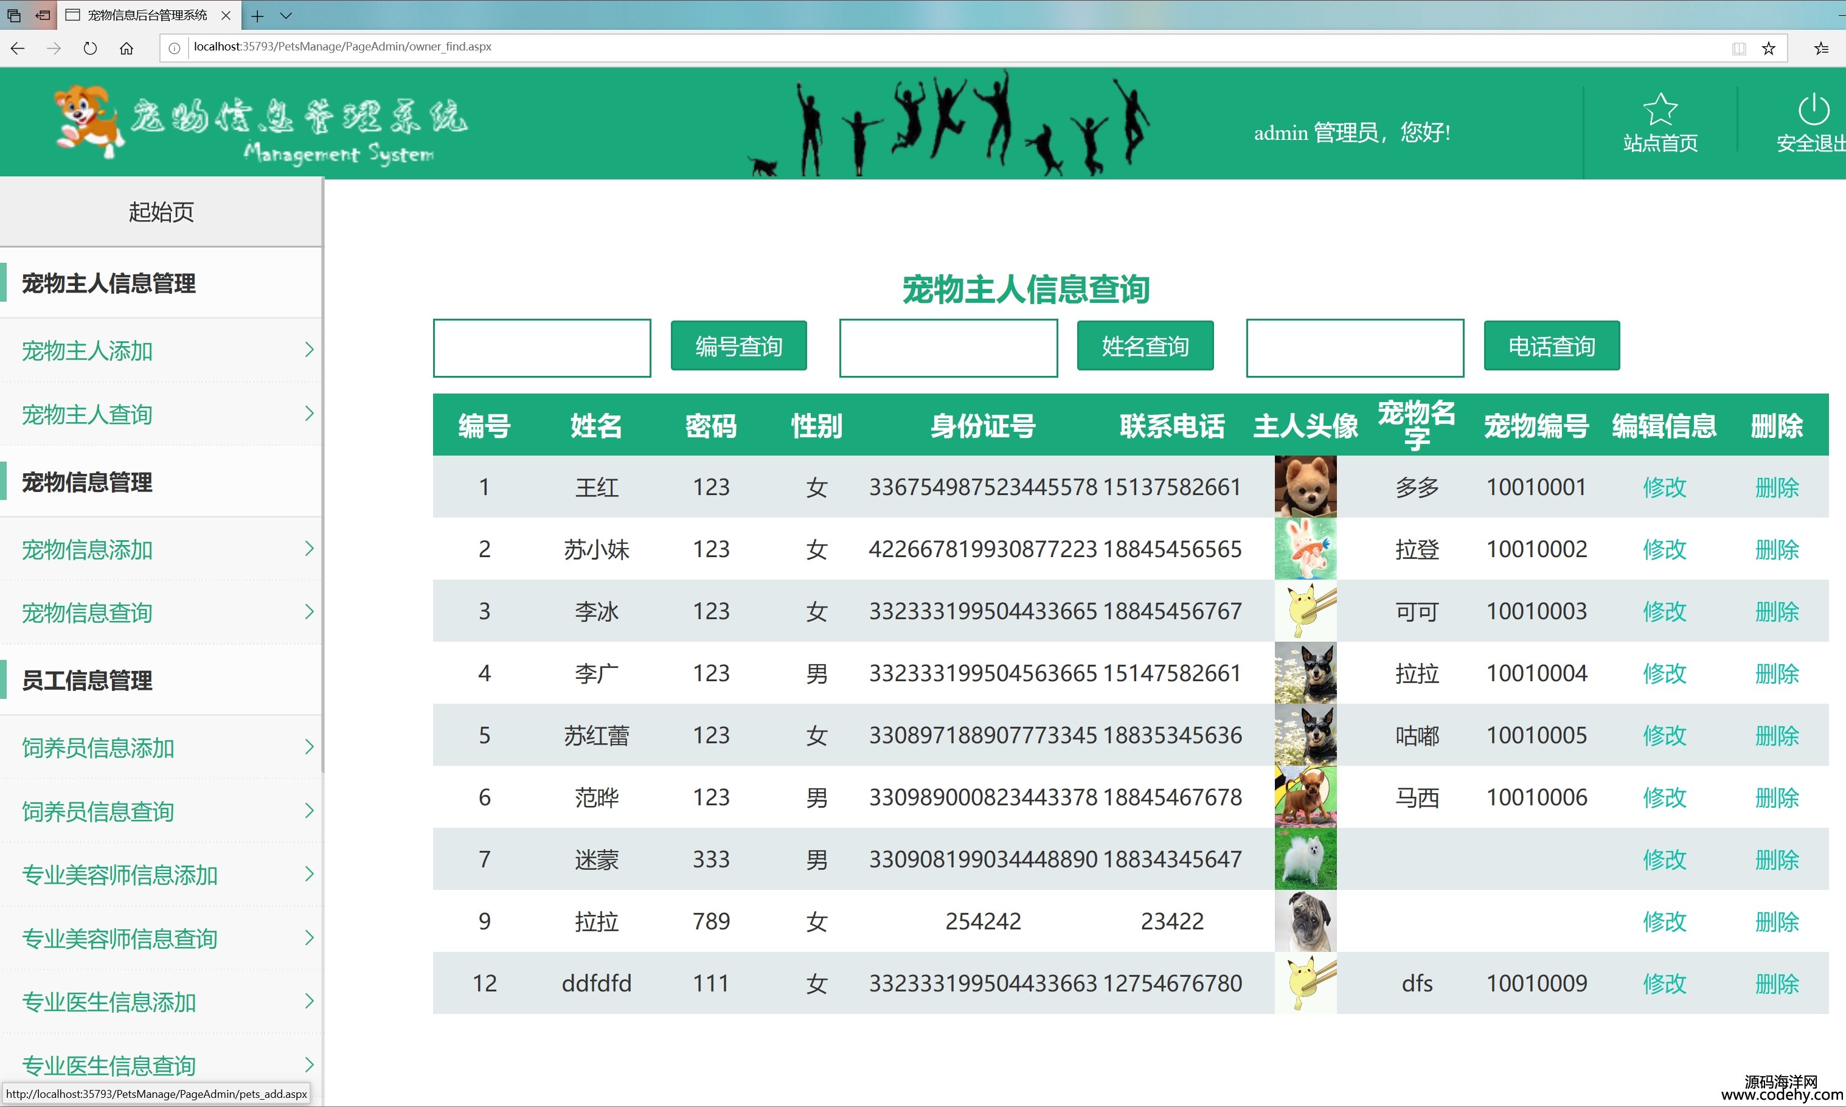Click the browser back arrow

[x=18, y=49]
